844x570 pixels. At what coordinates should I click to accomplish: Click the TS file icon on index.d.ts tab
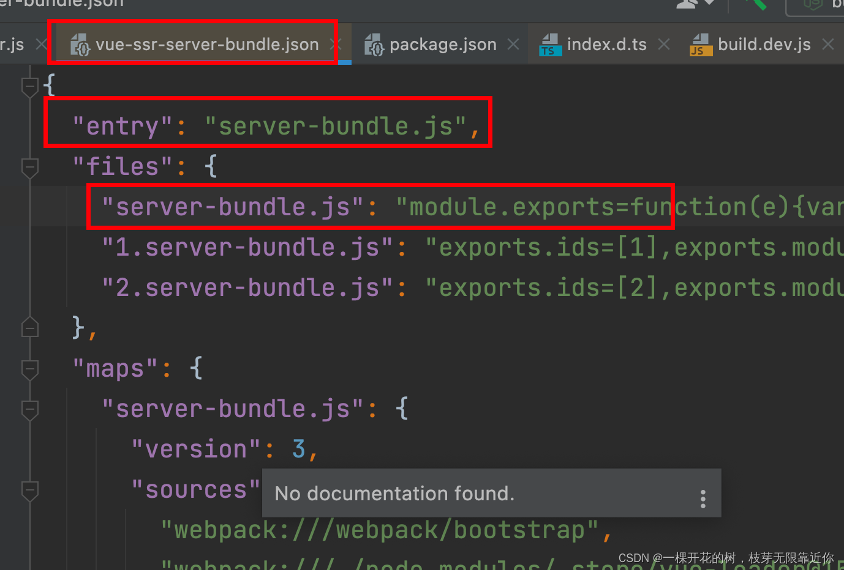coord(550,45)
